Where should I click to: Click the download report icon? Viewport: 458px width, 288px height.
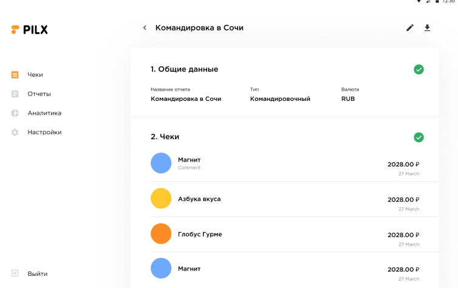click(x=427, y=28)
